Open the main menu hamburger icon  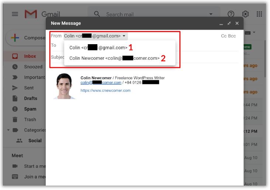(15, 14)
